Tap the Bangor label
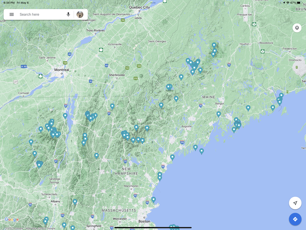Viewport: 306px width, 230px height. 219,103
